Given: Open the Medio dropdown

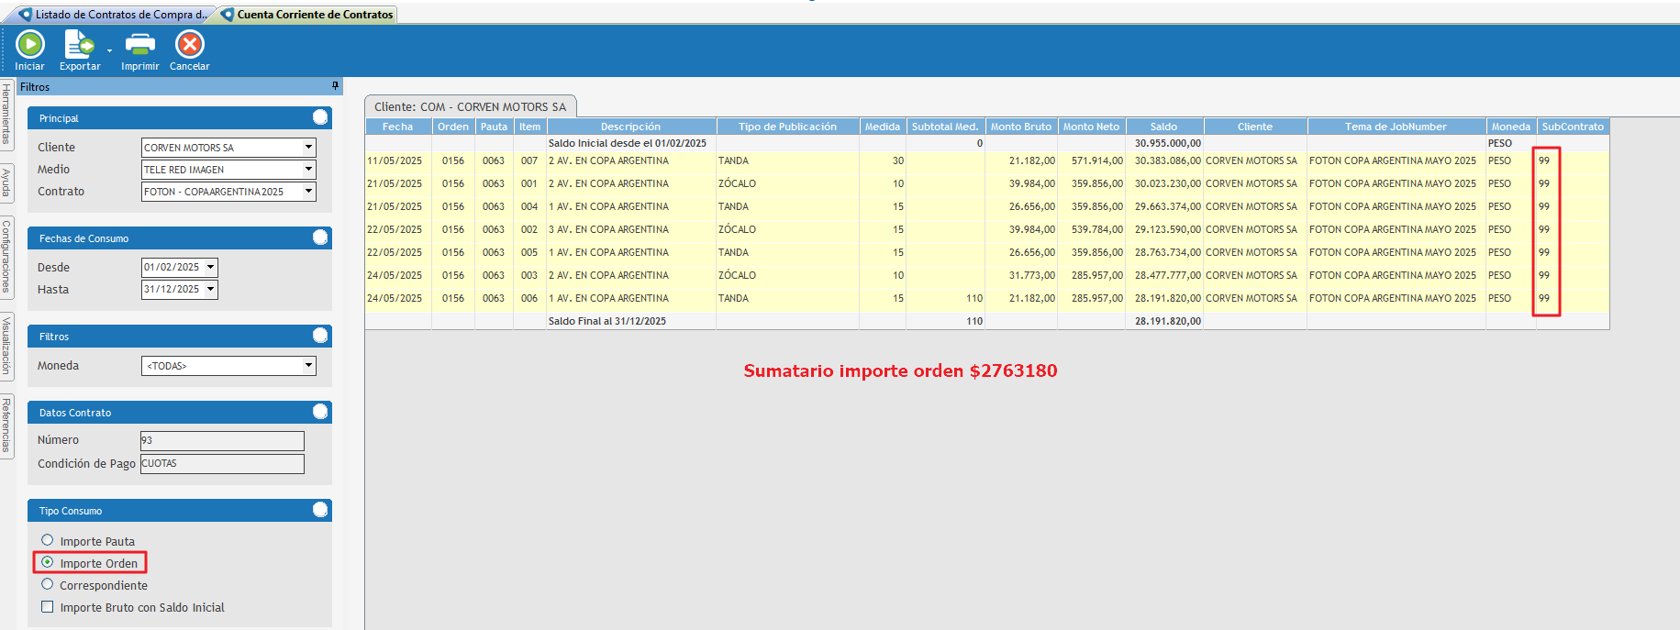Looking at the screenshot, I should (309, 169).
